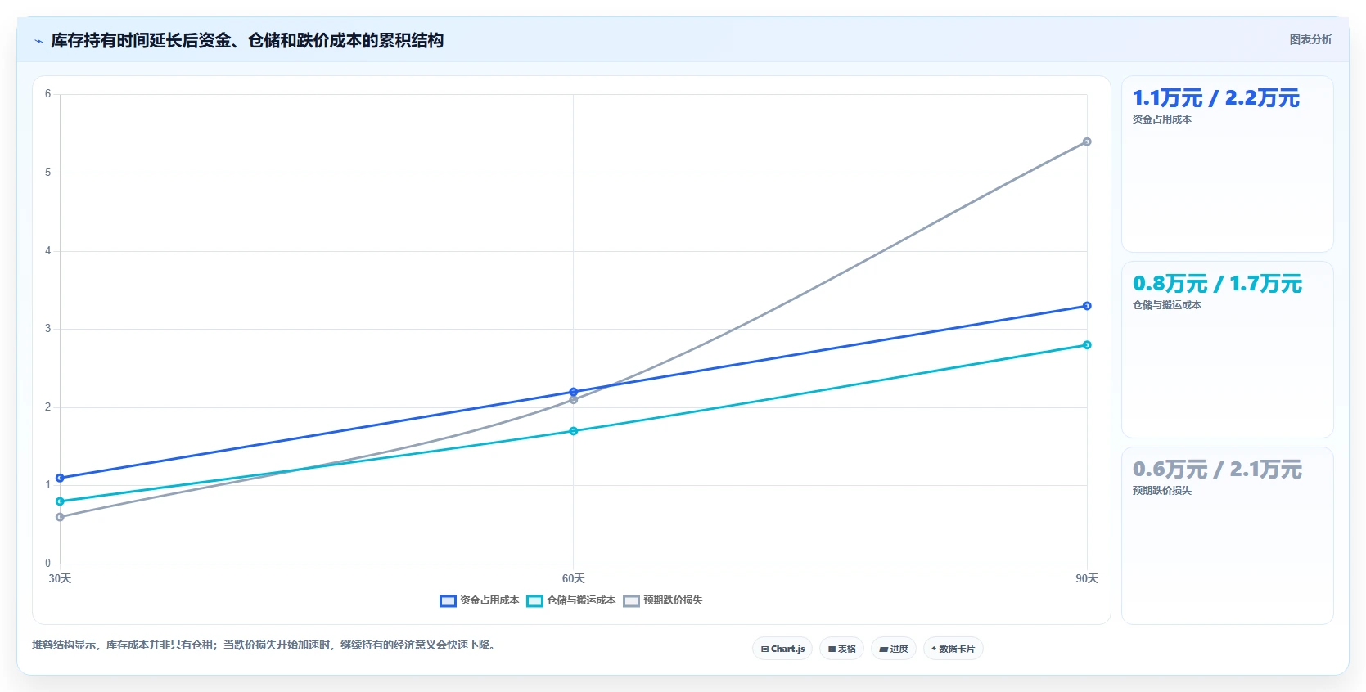Select 资金占用成本 data point at 60天
The height and width of the screenshot is (692, 1366).
point(573,392)
